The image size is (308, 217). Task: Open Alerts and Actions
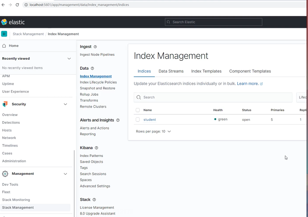94,128
